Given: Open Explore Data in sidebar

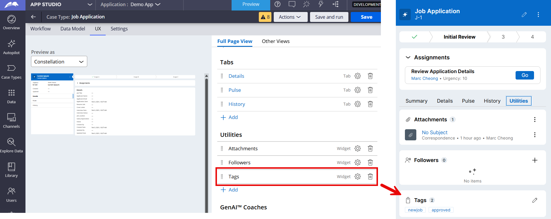Looking at the screenshot, I should tap(11, 146).
